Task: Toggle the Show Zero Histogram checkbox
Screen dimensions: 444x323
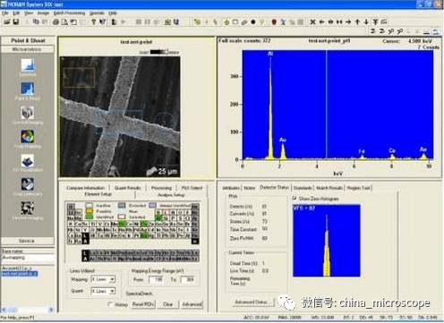Action: (x=295, y=198)
